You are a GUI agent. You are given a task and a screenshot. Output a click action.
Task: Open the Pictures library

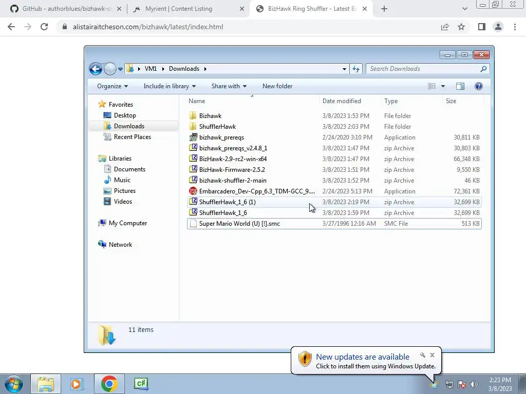click(x=119, y=191)
